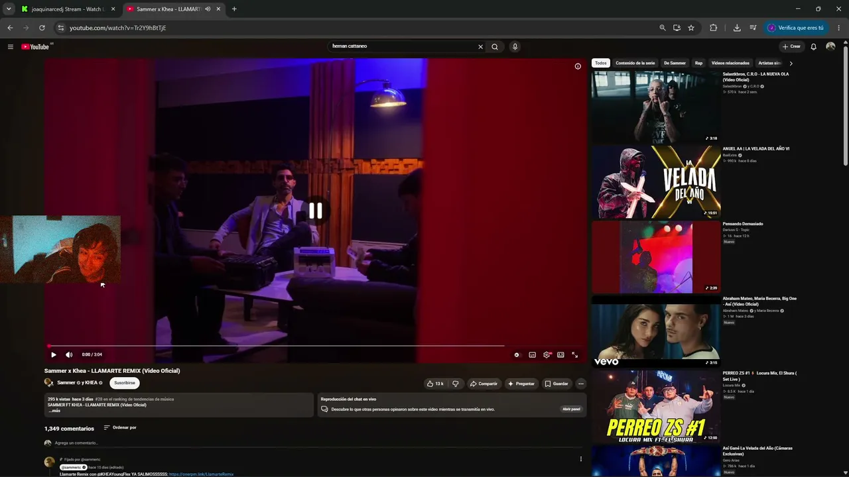The width and height of the screenshot is (849, 477).
Task: Clear the search box text
Action: [480, 46]
